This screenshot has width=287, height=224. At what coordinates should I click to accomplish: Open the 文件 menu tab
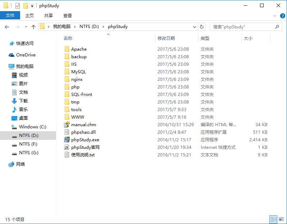10,15
